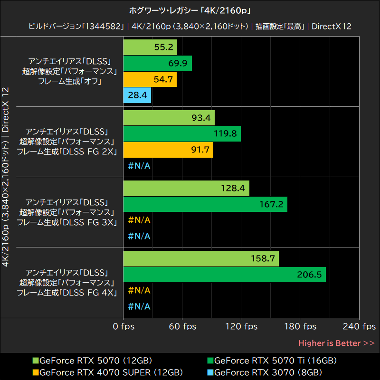Click the 28.4 fps RTX 3070 bar
380x380 pixels.
[137, 95]
